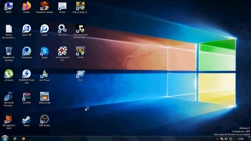Open the network tray icon
251x141 pixels.
[x=231, y=139]
